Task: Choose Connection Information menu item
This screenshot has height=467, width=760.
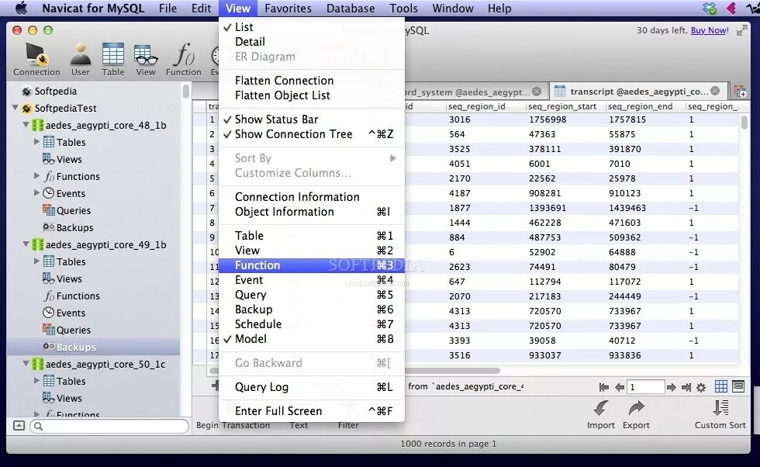Action: point(312,197)
